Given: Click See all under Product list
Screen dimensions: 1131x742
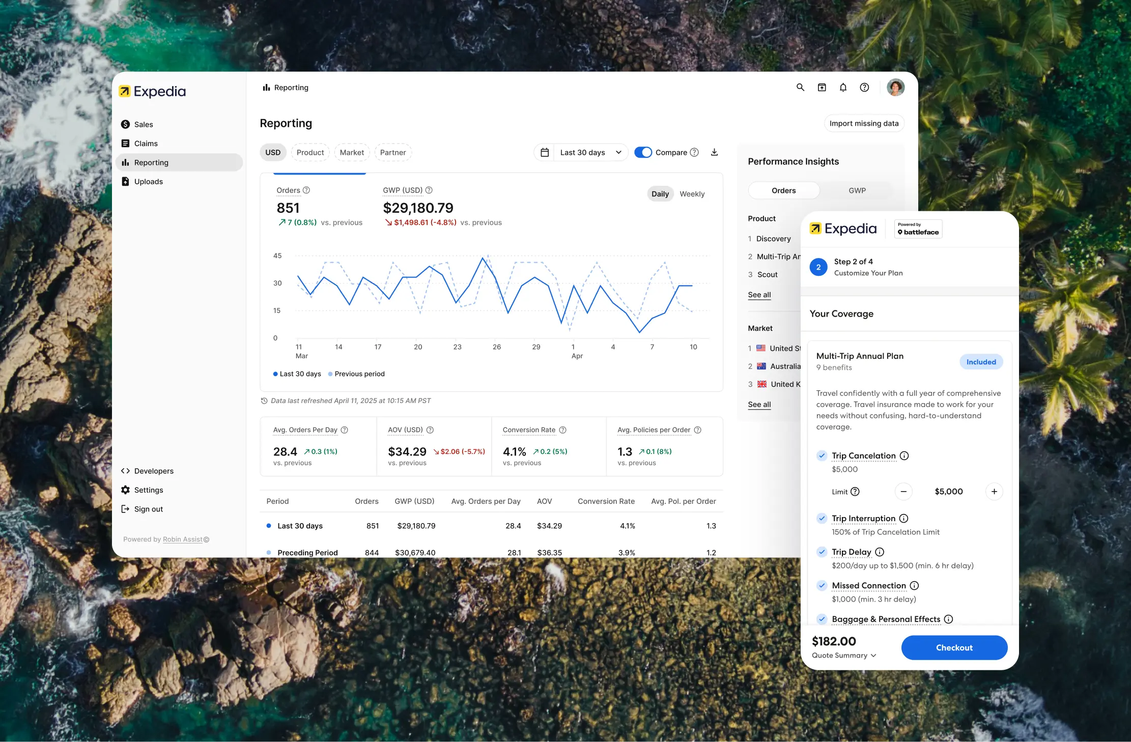Looking at the screenshot, I should (759, 295).
